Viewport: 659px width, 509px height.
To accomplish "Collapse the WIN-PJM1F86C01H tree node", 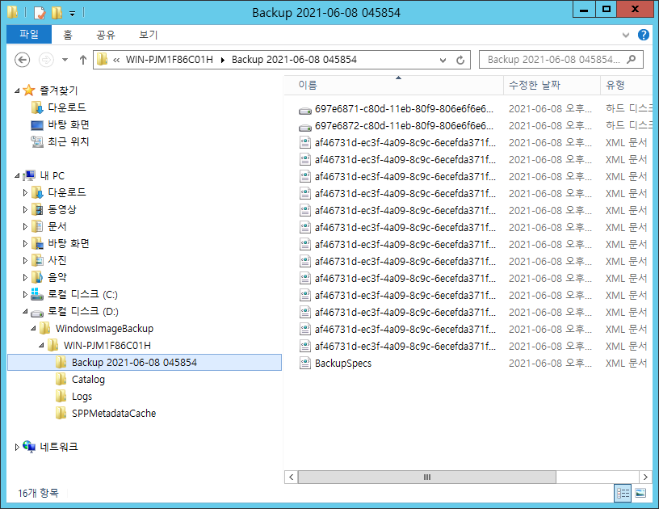I will (41, 346).
